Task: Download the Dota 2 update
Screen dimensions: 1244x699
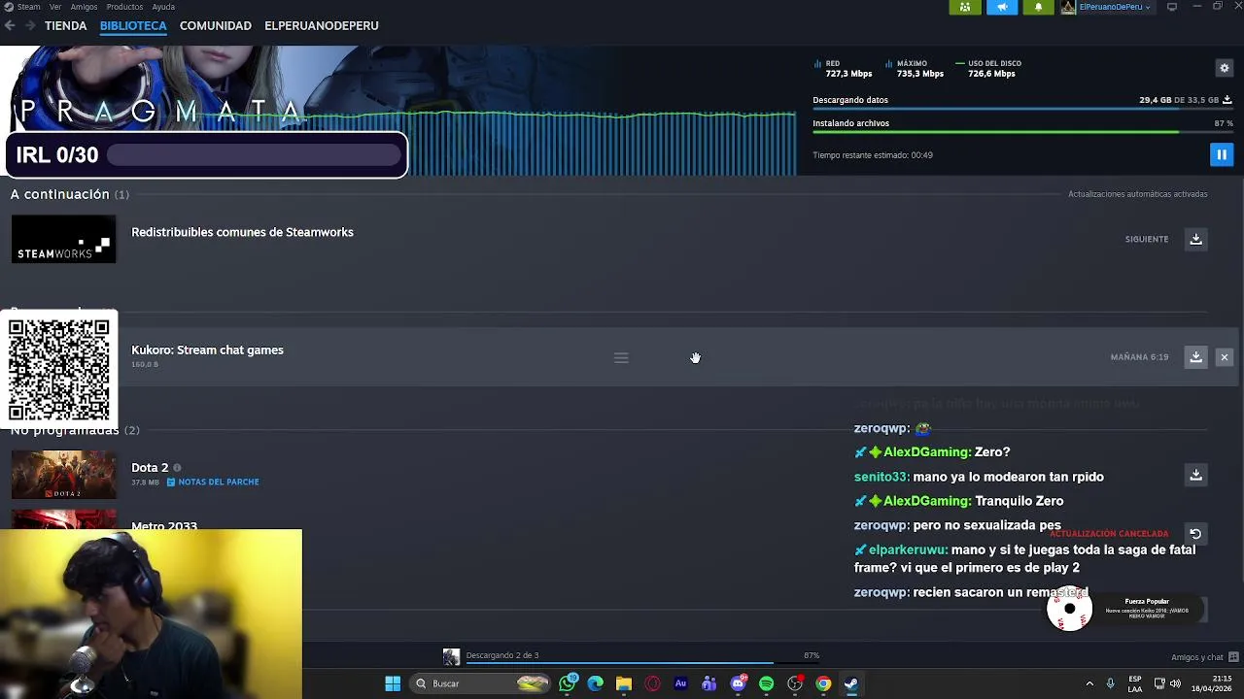Action: (x=1196, y=475)
